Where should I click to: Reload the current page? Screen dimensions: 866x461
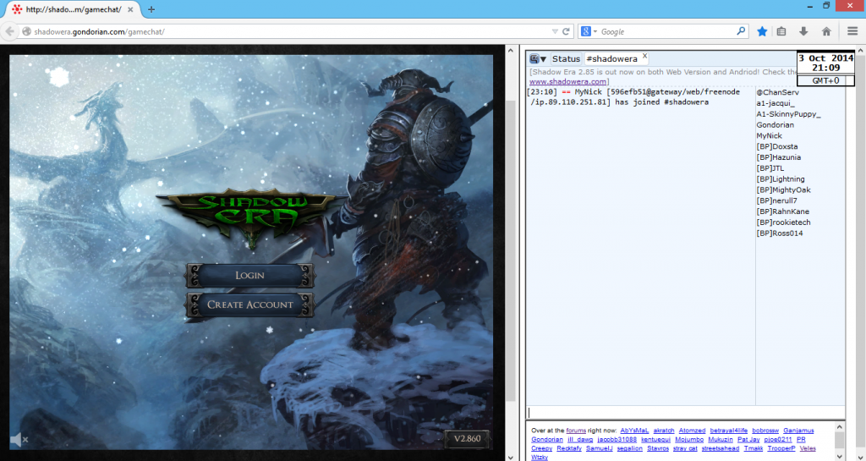tap(566, 31)
